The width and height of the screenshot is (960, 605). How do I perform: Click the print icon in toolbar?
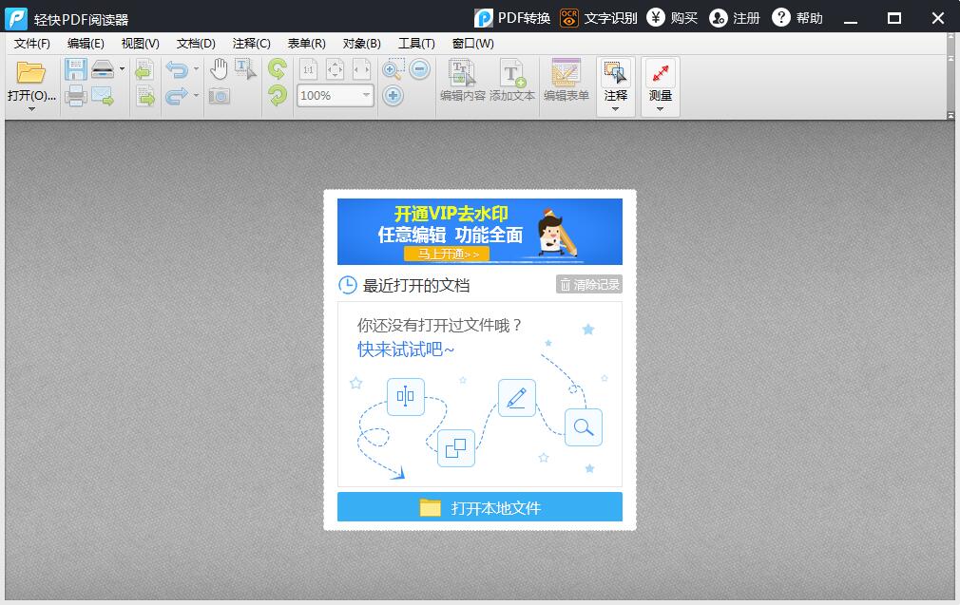tap(76, 96)
